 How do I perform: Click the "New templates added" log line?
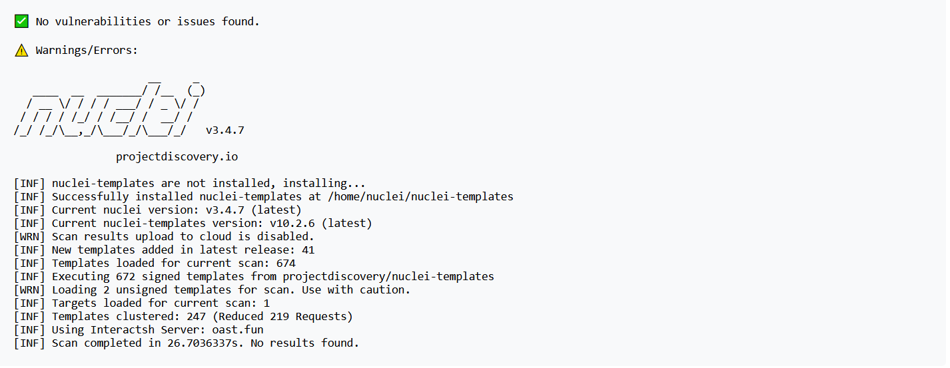pos(164,250)
